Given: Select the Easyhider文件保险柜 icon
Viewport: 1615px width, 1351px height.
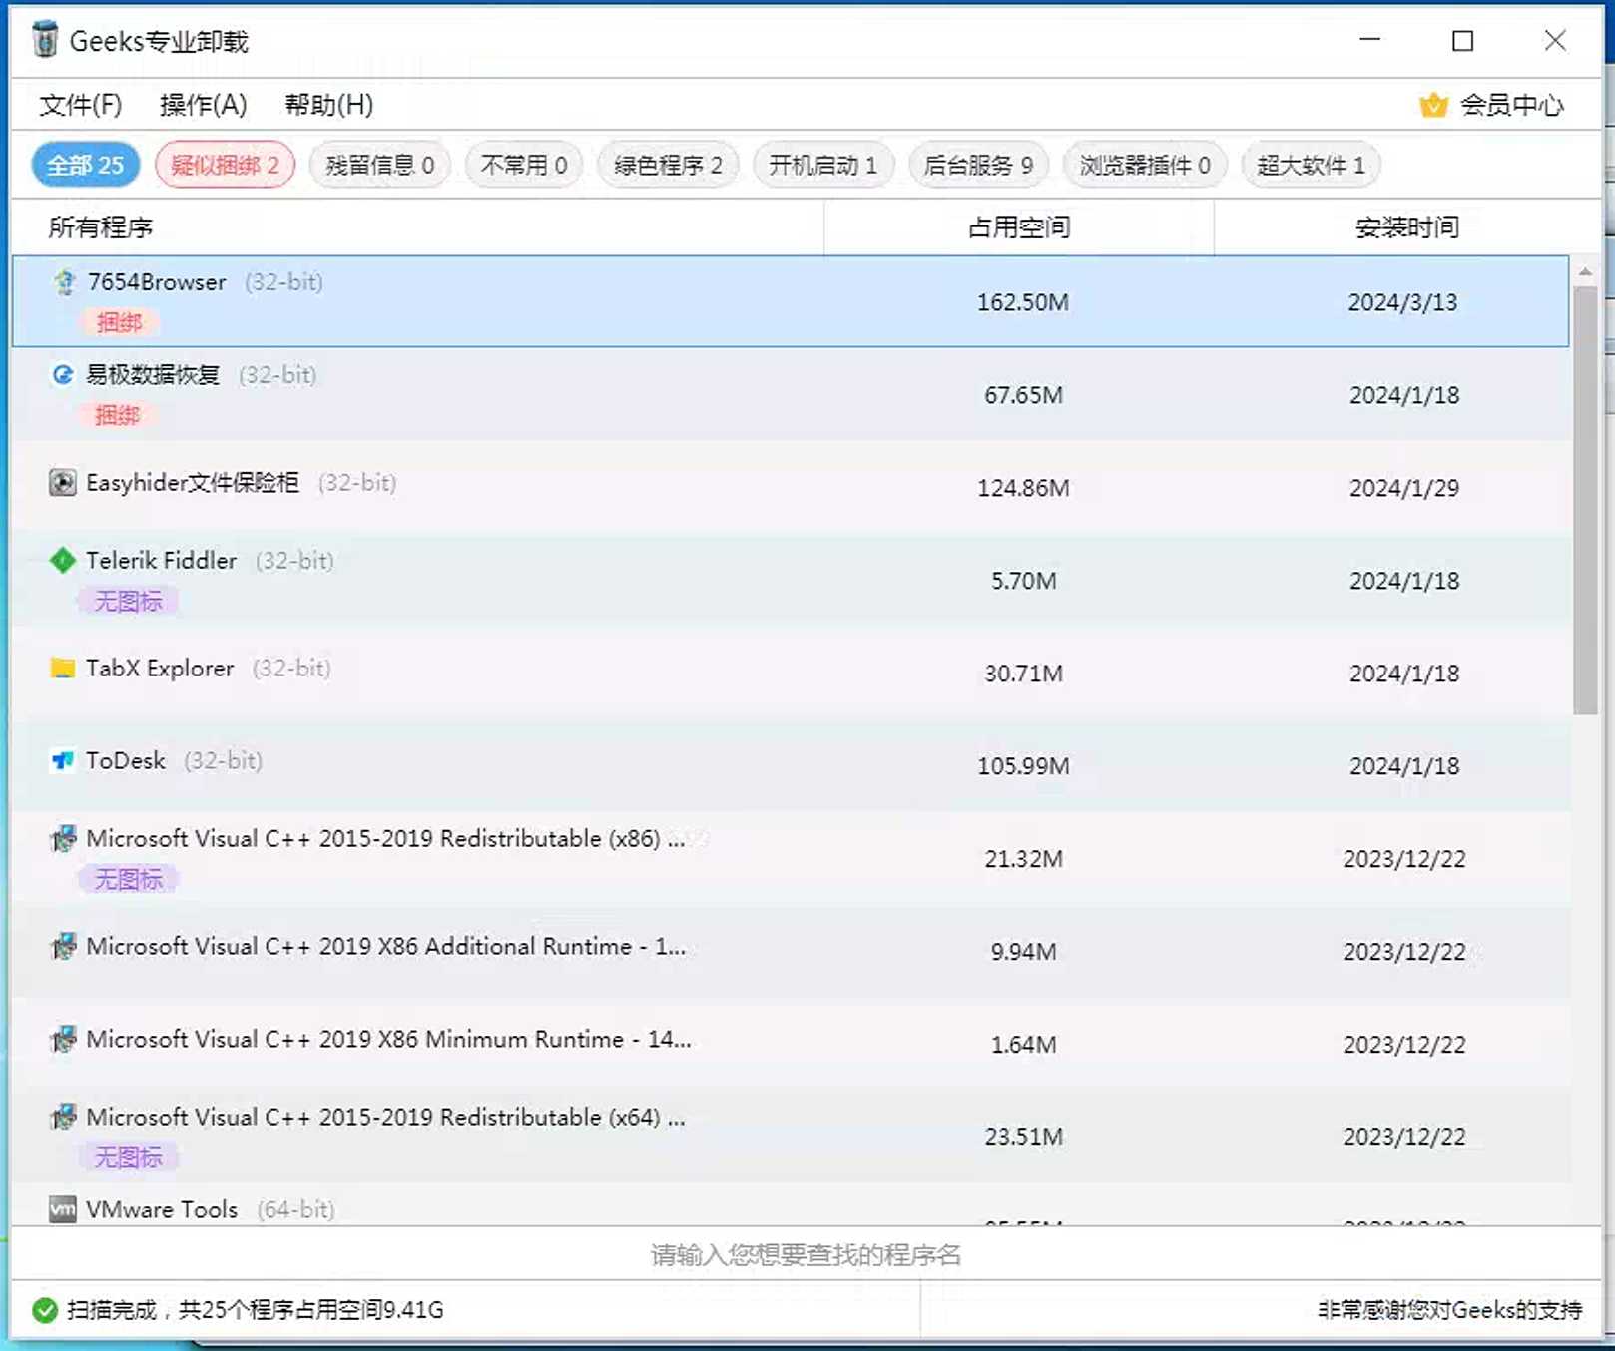Looking at the screenshot, I should click(x=63, y=483).
